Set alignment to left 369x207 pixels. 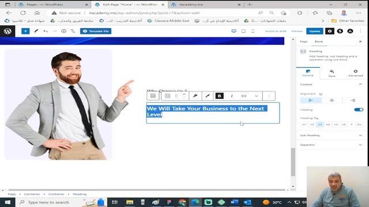coord(311,101)
